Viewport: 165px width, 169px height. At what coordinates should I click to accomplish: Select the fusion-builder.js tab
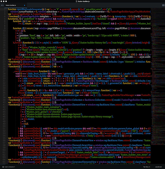16,5
